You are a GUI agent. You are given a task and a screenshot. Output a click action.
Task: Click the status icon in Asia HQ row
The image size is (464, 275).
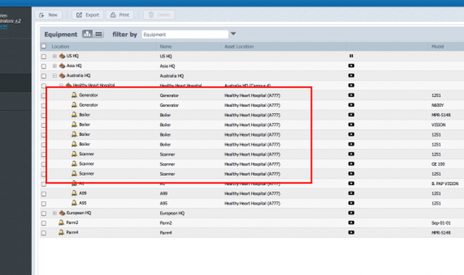point(351,66)
